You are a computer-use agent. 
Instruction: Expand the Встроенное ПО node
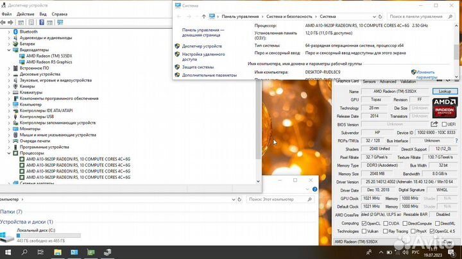[x=9, y=68]
